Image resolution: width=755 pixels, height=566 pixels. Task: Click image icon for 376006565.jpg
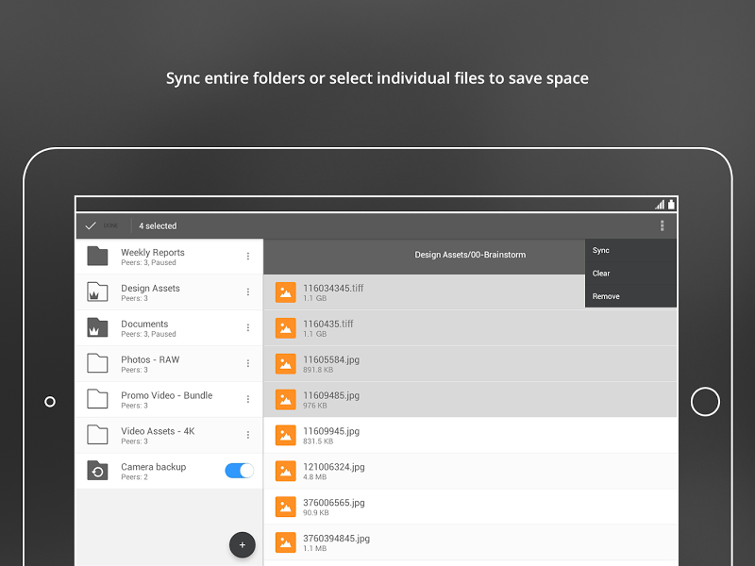coord(286,507)
